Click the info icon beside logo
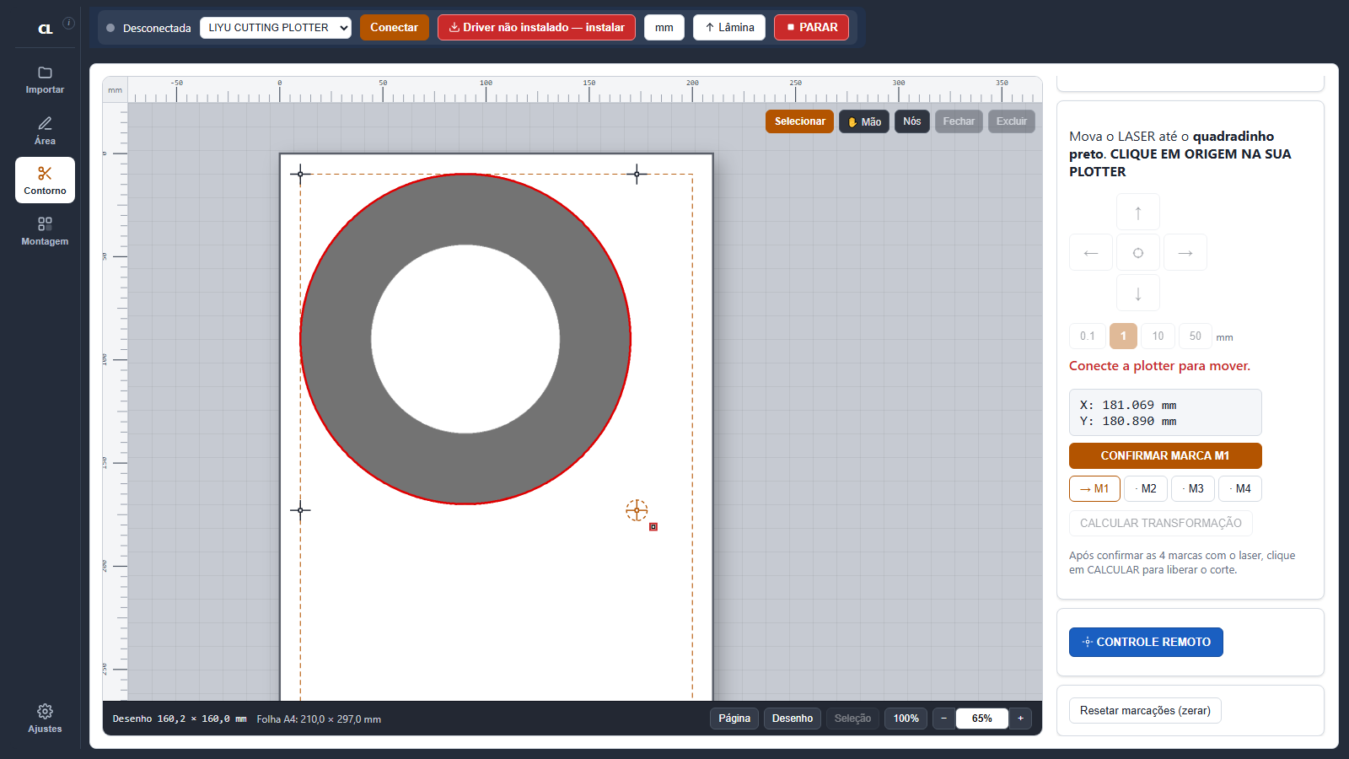 (x=69, y=23)
